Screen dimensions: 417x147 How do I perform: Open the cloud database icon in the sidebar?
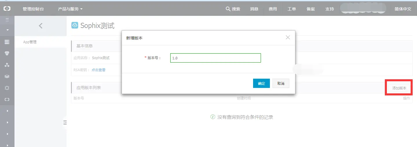pyautogui.click(x=7, y=53)
